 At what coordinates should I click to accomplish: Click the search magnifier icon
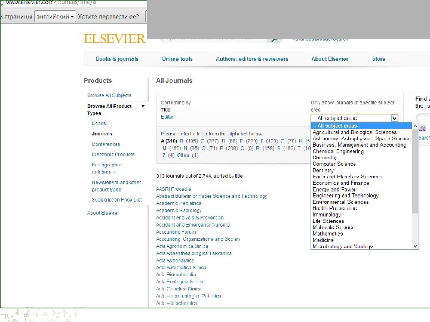coord(275,40)
